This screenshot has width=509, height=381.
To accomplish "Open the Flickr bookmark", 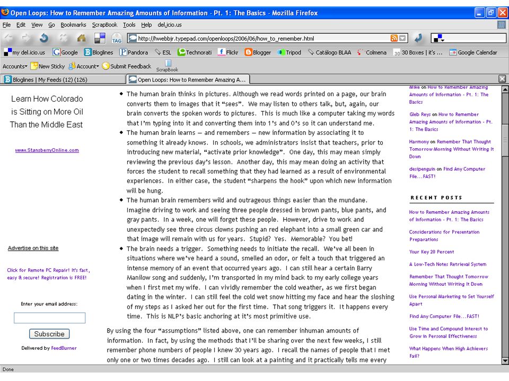I will 228,52.
